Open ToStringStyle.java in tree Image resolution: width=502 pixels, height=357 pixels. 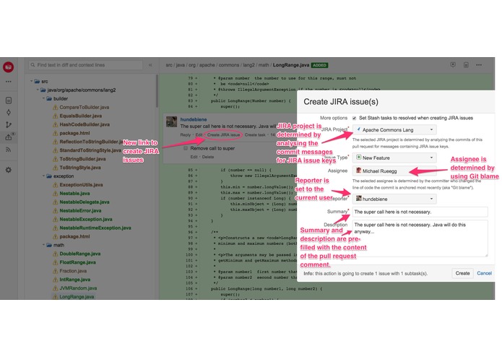coord(80,168)
